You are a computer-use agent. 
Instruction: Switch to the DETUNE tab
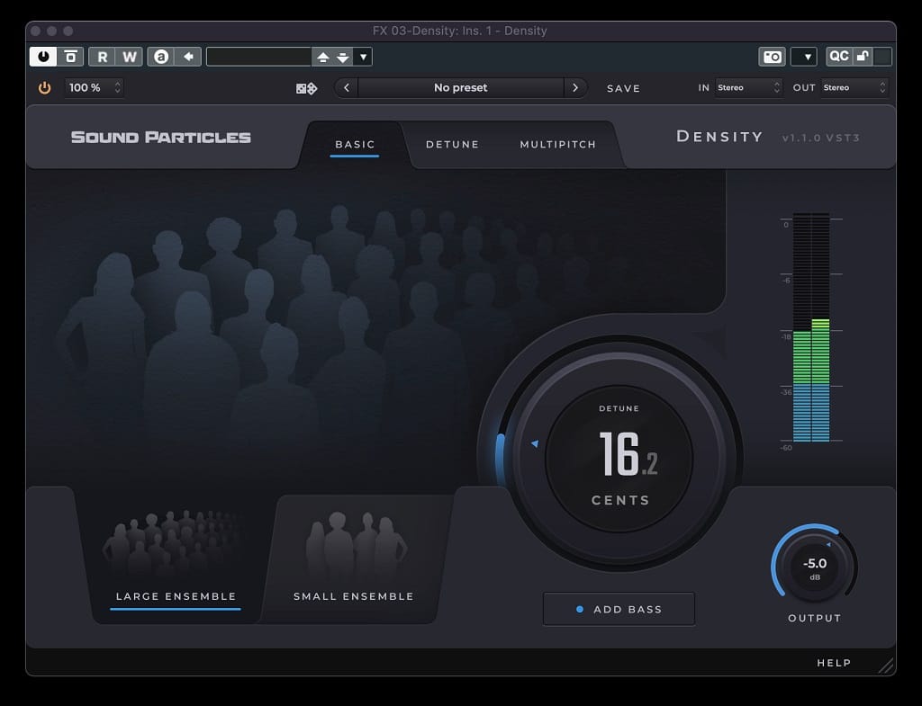452,145
